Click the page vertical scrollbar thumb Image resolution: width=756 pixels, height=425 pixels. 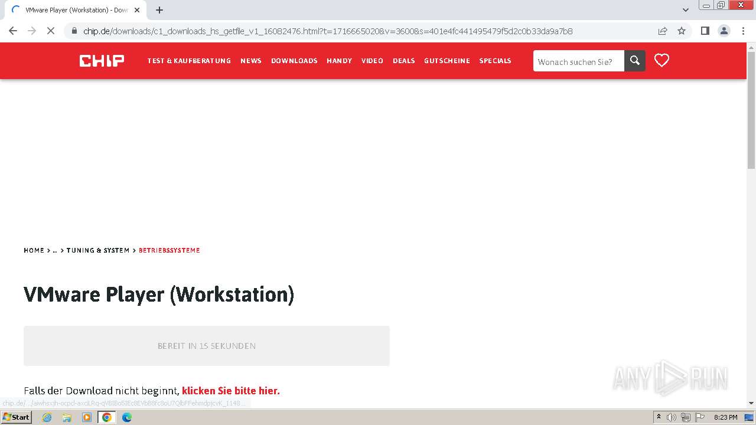pyautogui.click(x=751, y=110)
